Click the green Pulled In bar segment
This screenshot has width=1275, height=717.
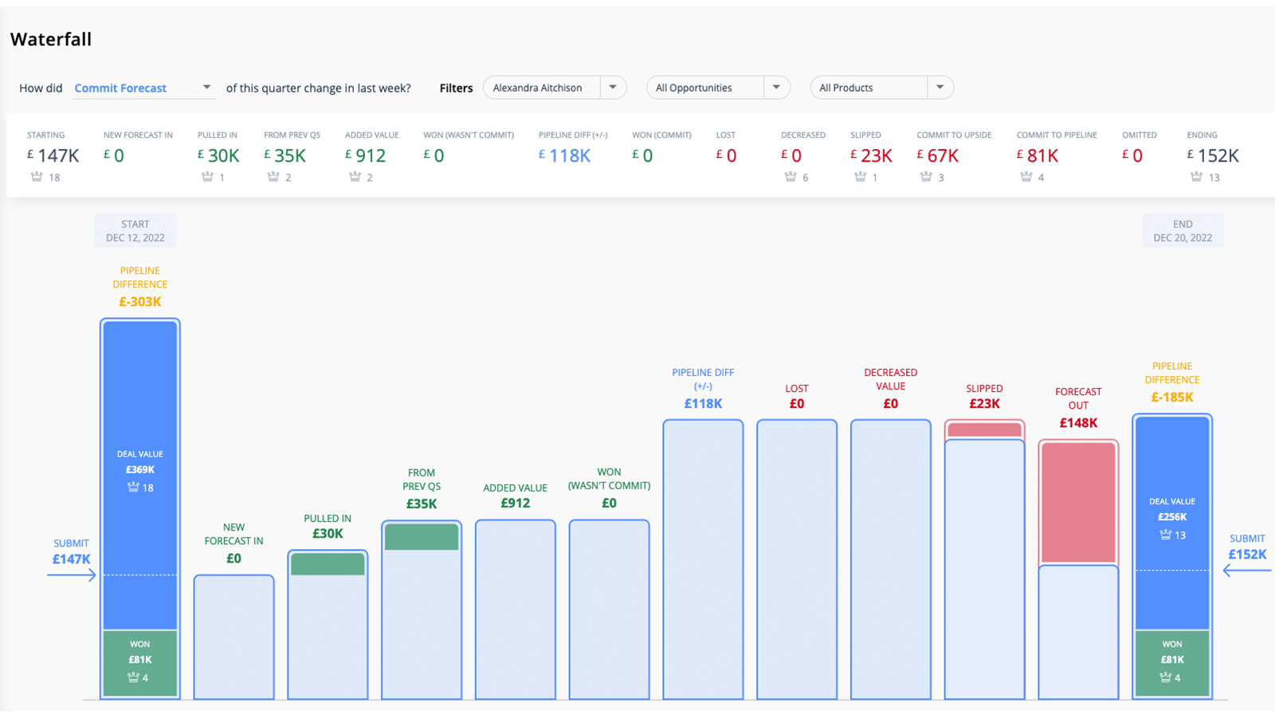[x=328, y=564]
